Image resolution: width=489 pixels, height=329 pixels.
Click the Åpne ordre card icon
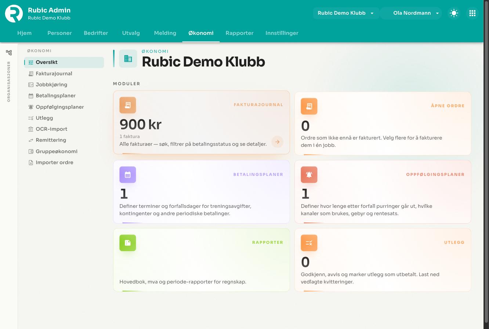point(309,106)
